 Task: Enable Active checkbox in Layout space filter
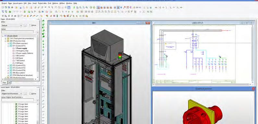click(30, 93)
